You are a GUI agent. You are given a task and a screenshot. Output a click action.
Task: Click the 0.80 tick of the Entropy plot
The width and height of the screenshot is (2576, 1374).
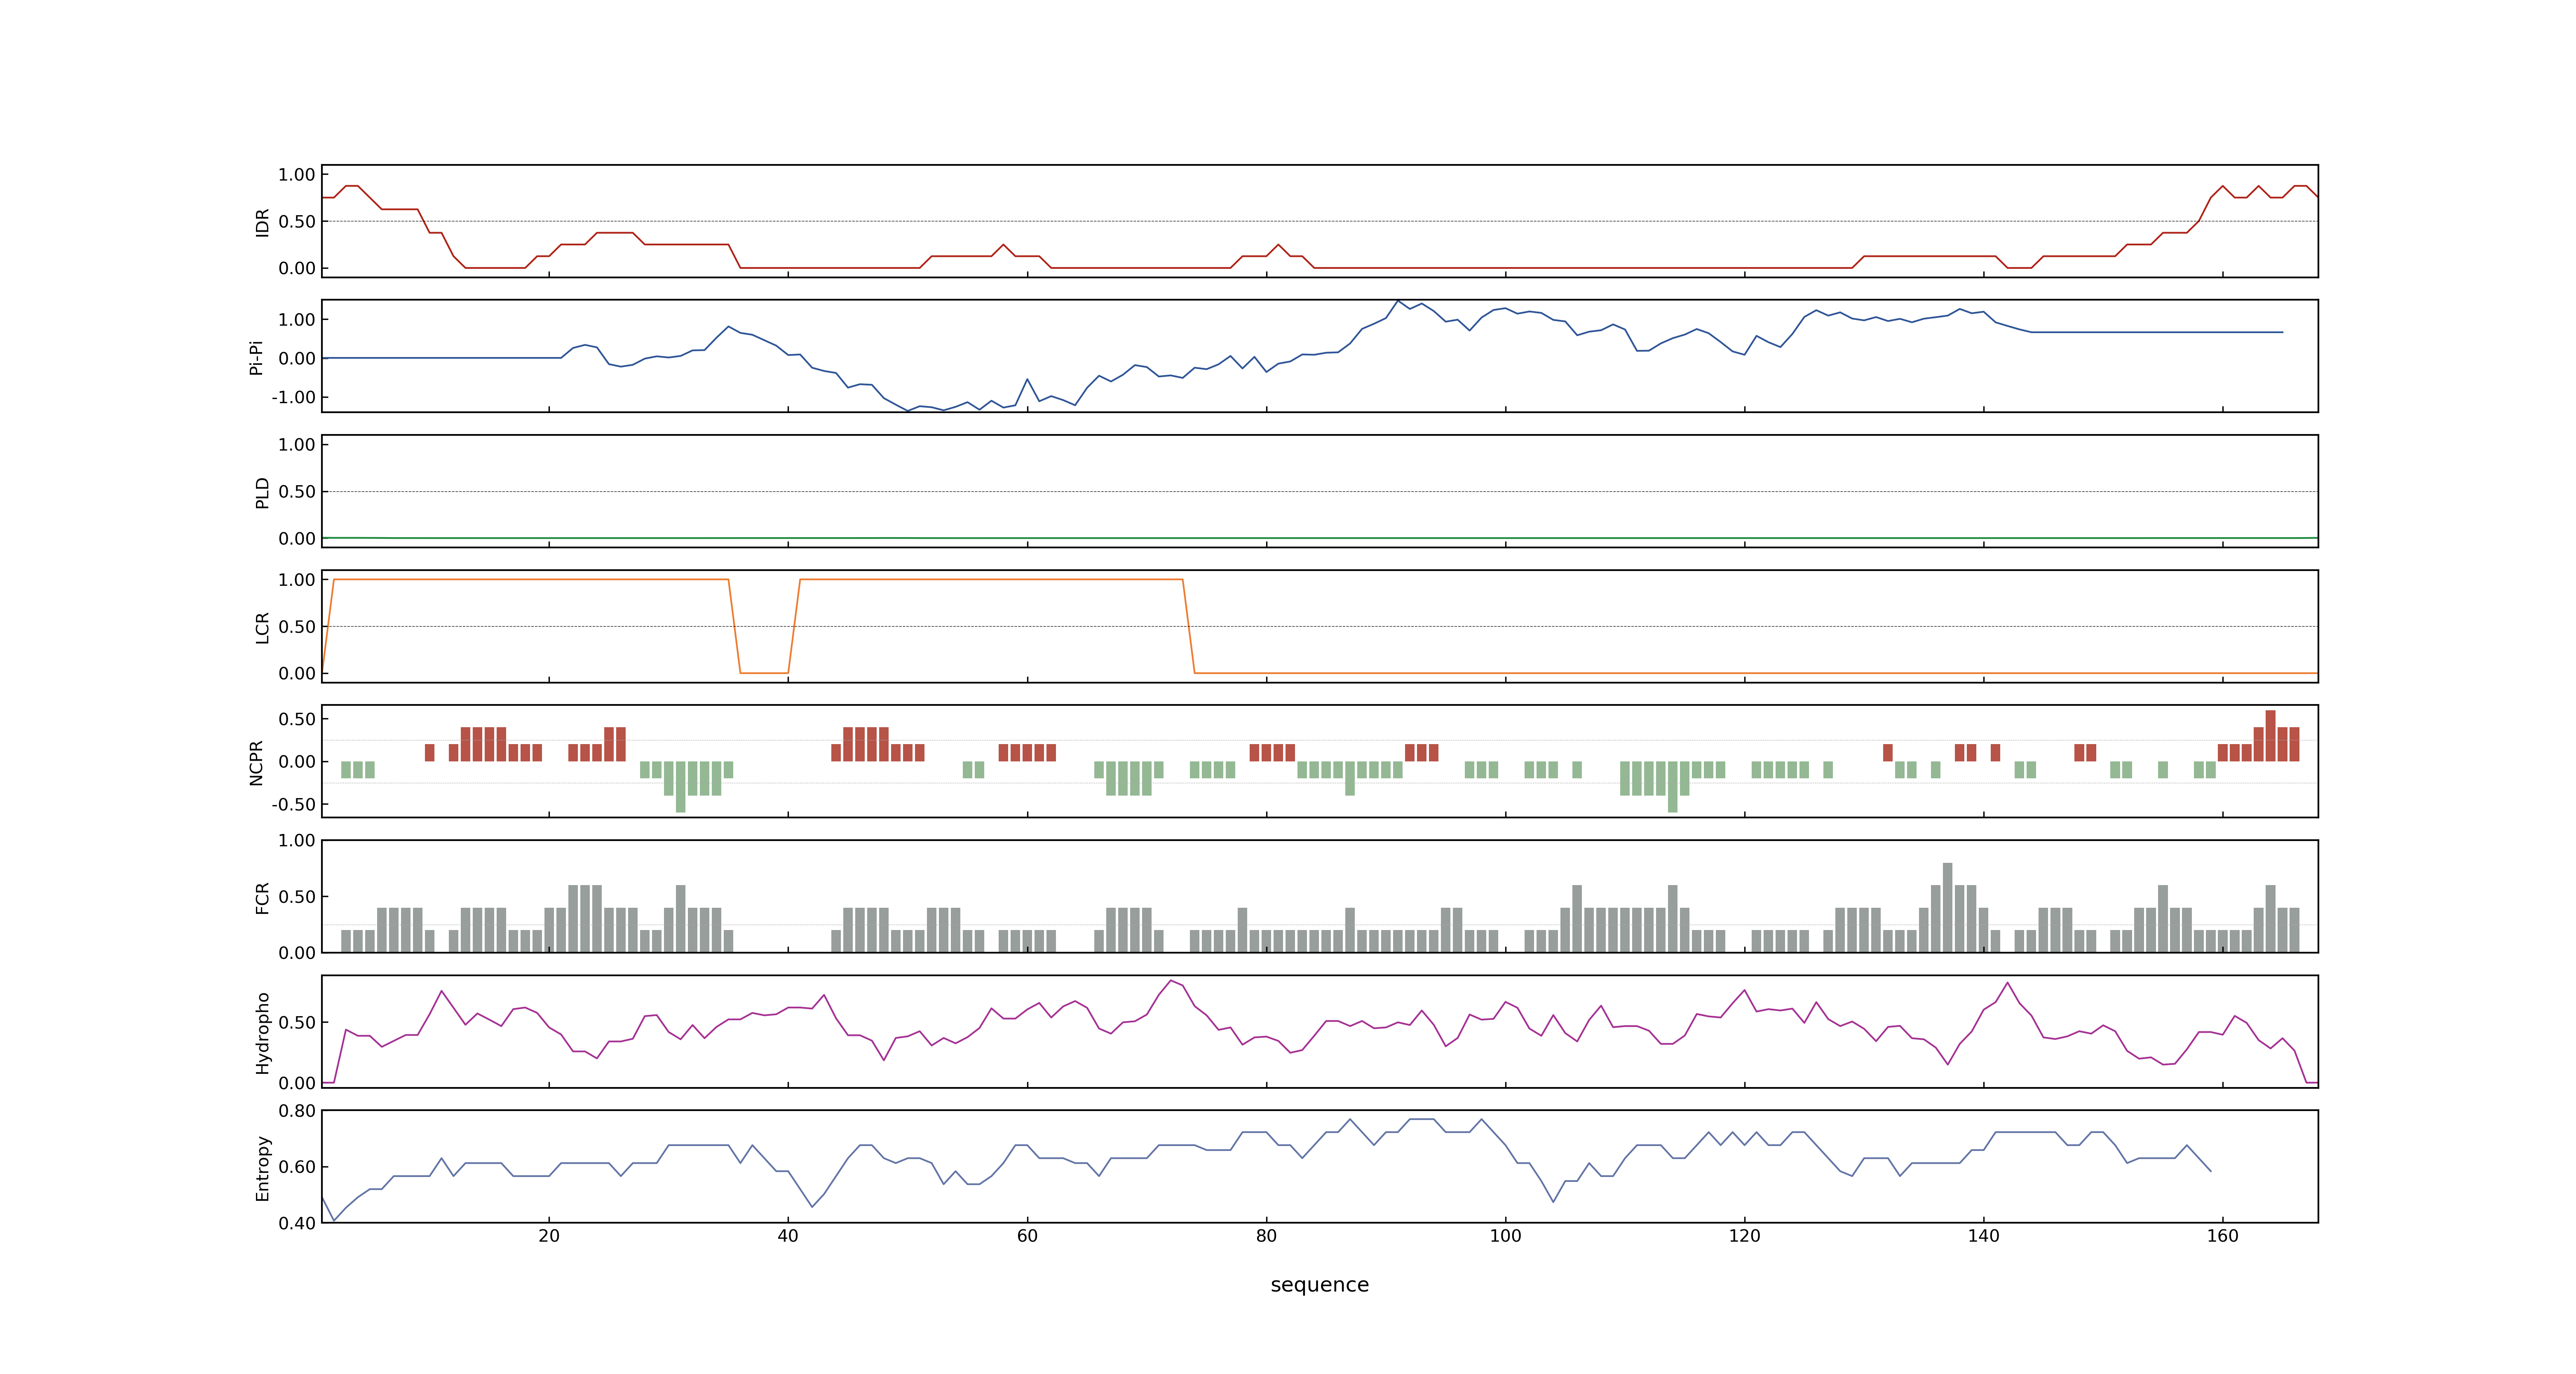tap(297, 1111)
